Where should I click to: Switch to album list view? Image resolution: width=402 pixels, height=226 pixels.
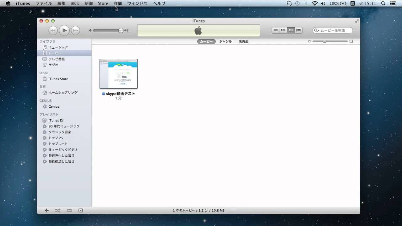(283, 30)
